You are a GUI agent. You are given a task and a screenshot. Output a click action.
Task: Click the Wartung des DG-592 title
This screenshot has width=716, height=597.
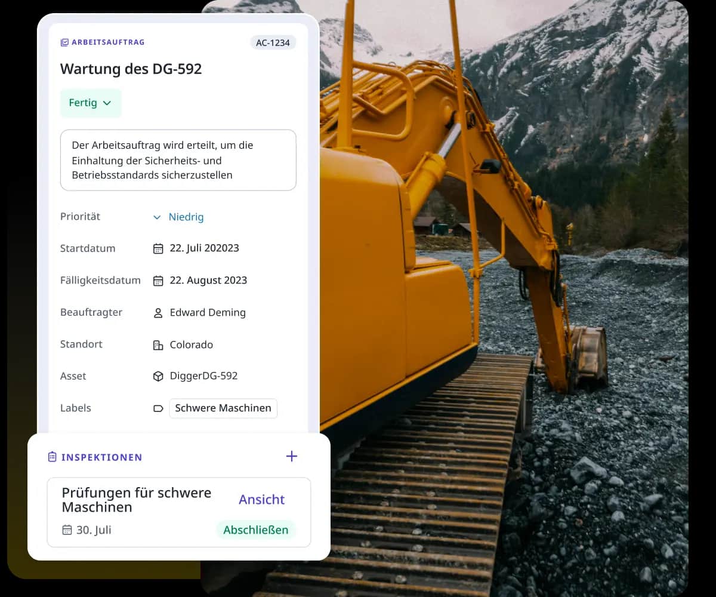point(131,69)
